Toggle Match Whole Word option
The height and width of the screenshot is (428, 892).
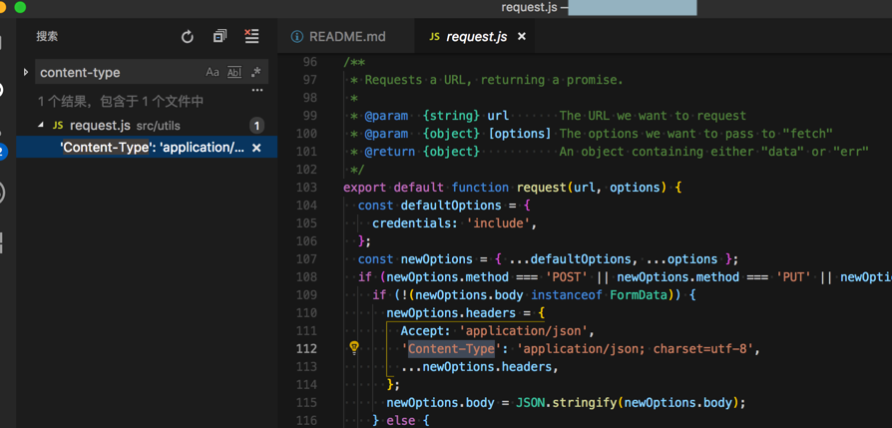pyautogui.click(x=234, y=73)
